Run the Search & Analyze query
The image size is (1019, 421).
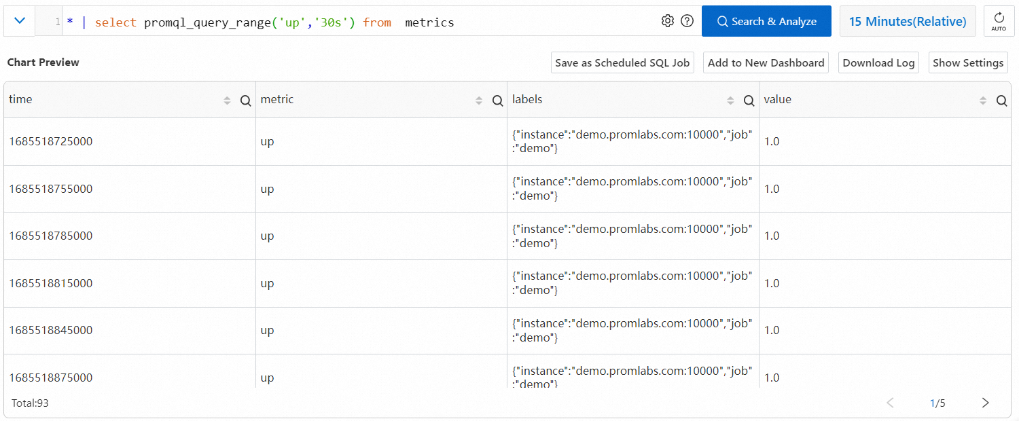(766, 21)
